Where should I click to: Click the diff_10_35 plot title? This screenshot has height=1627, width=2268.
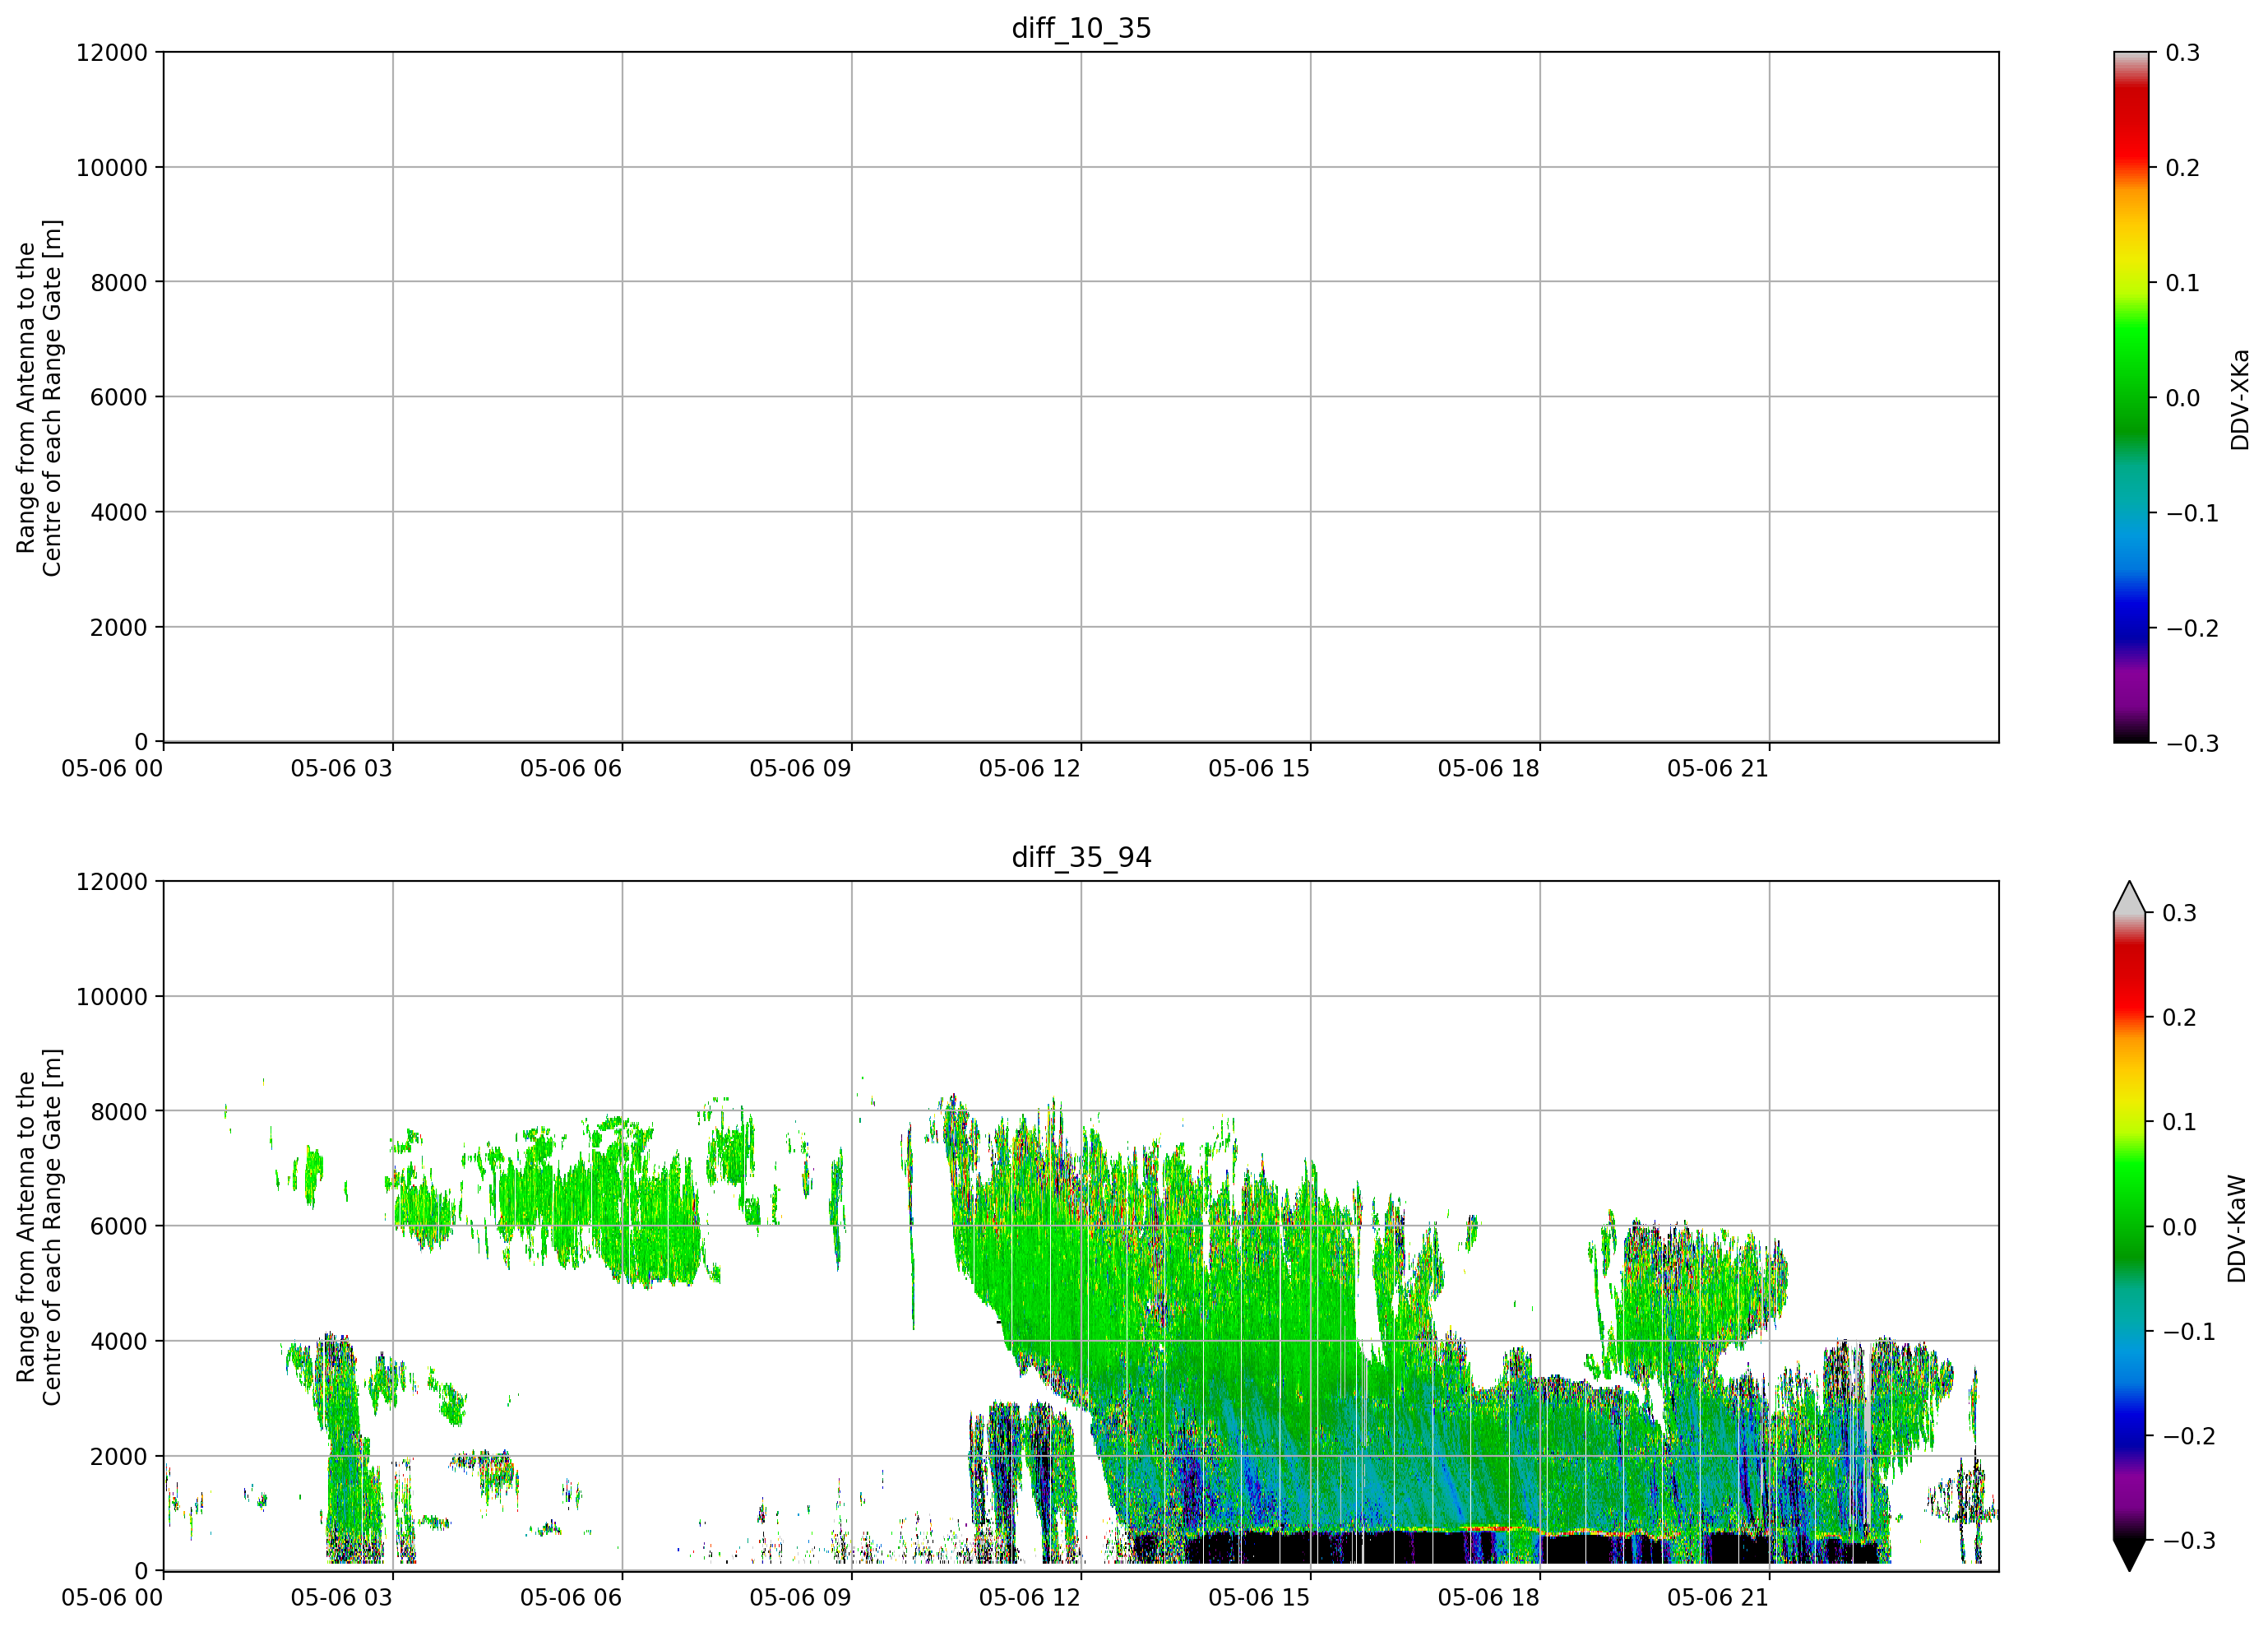[x=1081, y=28]
